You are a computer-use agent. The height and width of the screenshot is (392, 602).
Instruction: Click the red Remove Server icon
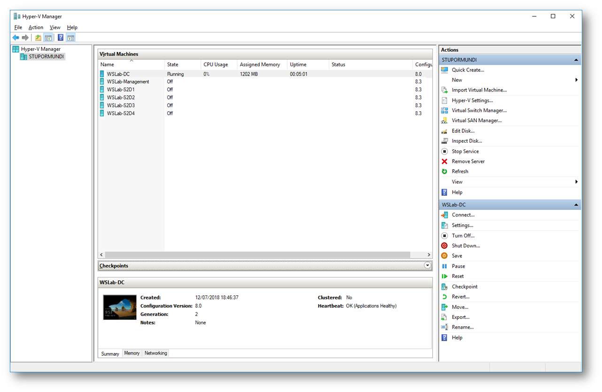point(445,161)
